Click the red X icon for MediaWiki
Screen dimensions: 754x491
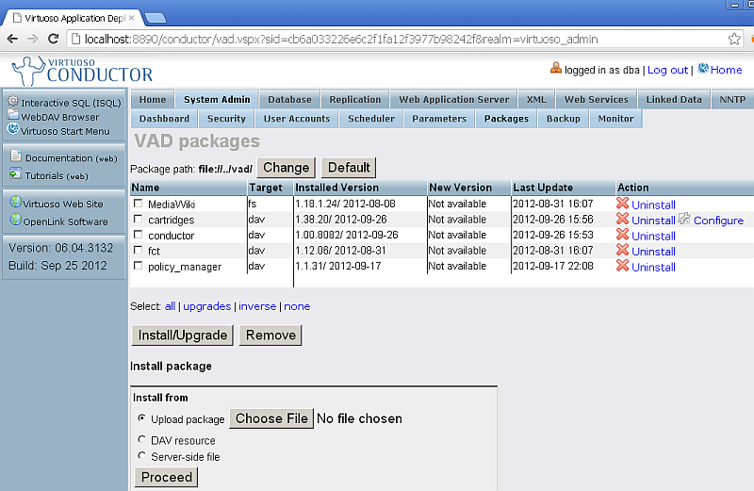(x=622, y=204)
